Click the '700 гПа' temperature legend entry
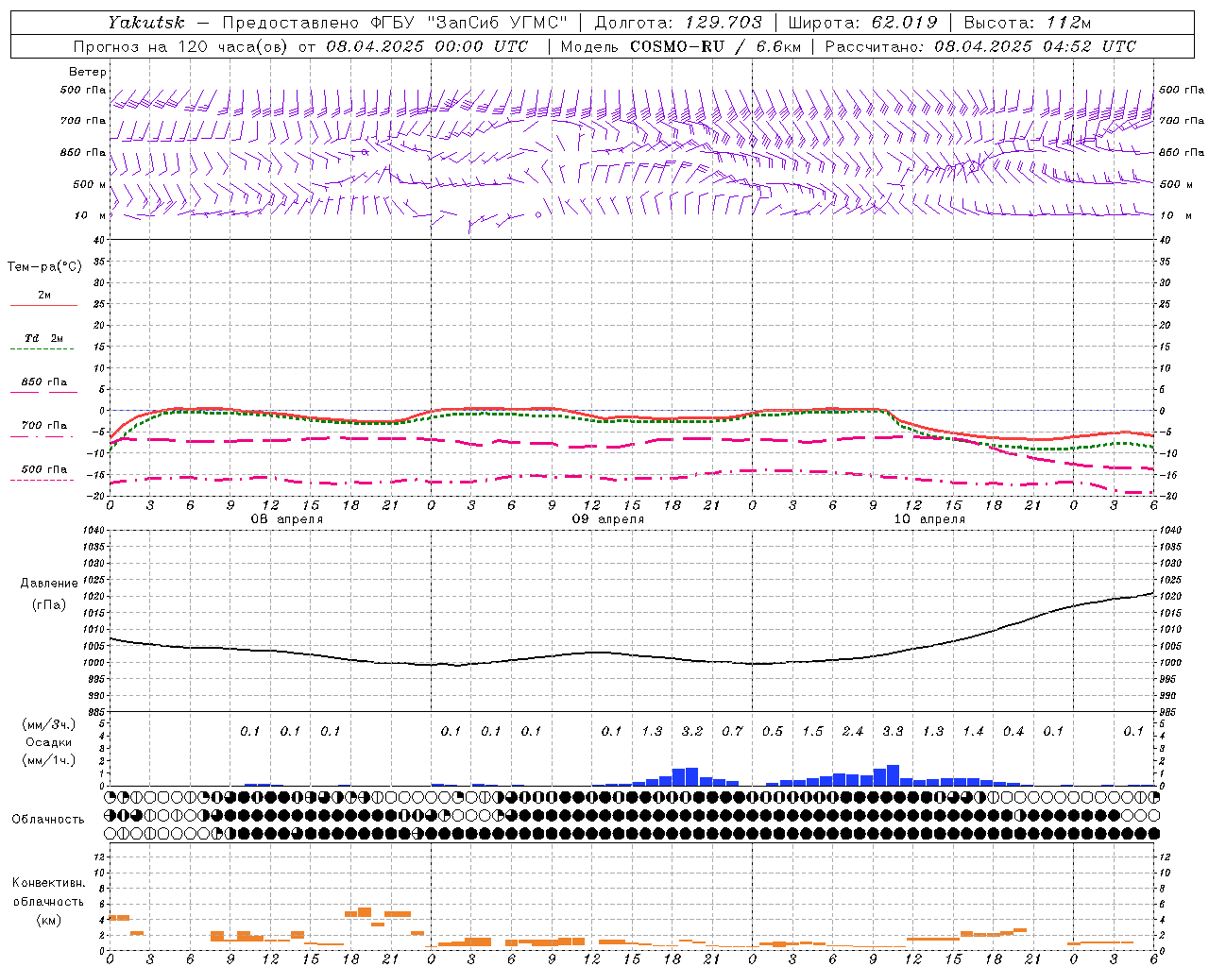The height and width of the screenshot is (967, 1209). 43,426
